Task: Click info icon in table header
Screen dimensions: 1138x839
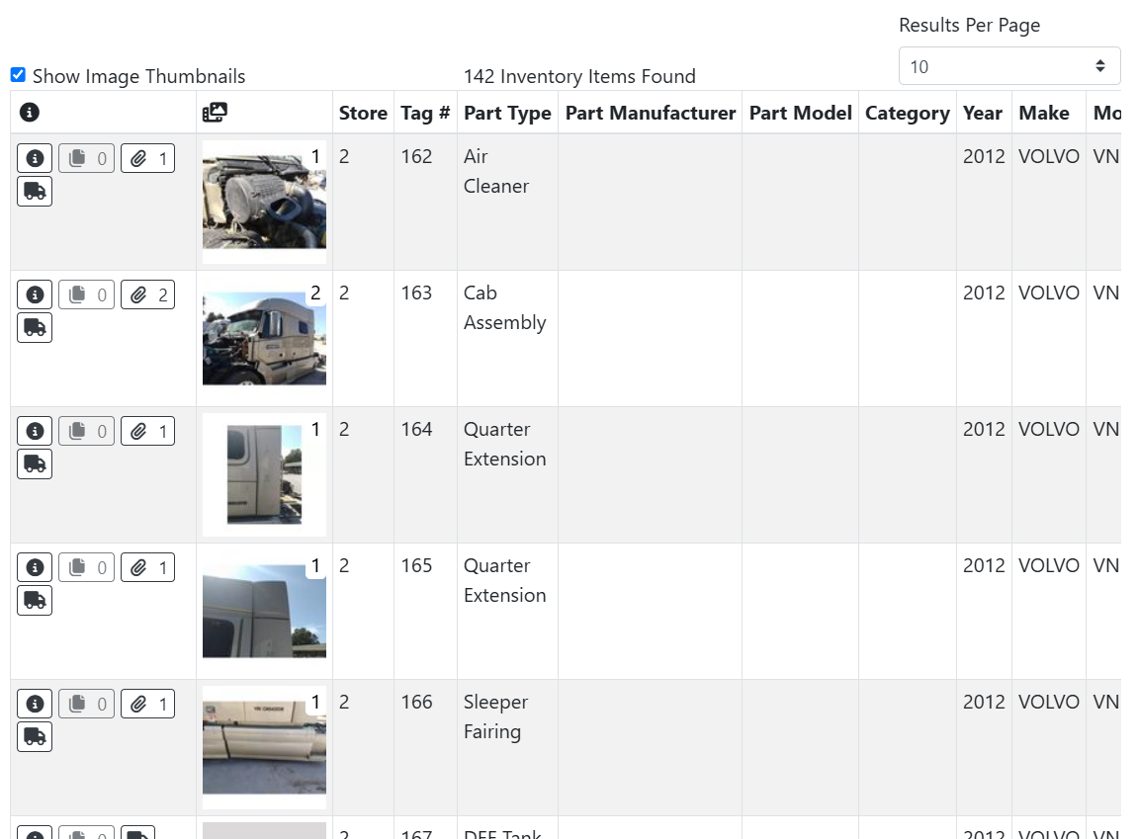Action: click(x=30, y=113)
